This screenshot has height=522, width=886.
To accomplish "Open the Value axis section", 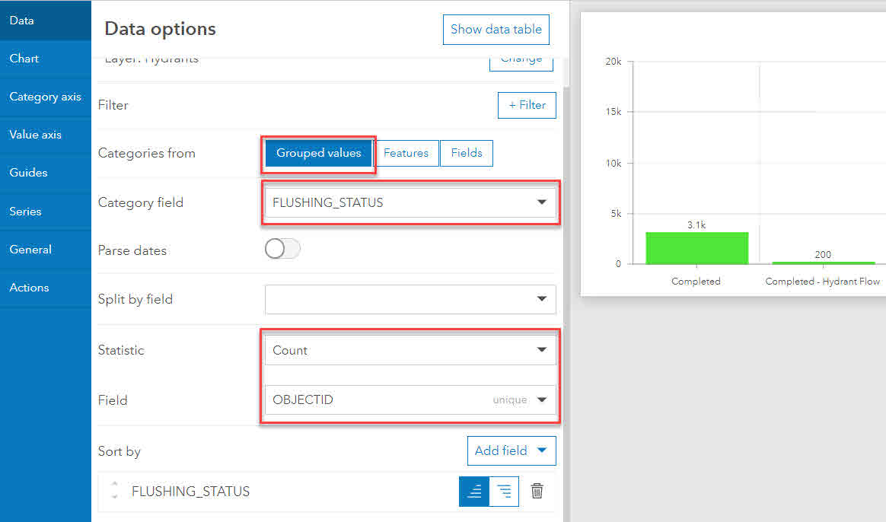I will point(36,135).
